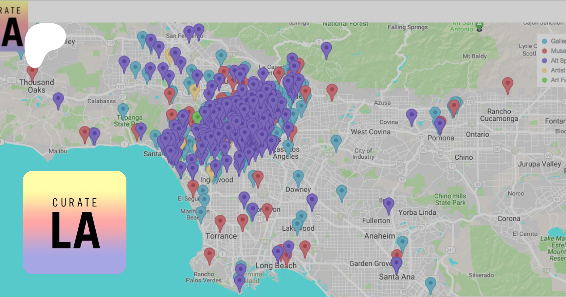Select the purple pin beside Yorba Linda

coord(388,204)
